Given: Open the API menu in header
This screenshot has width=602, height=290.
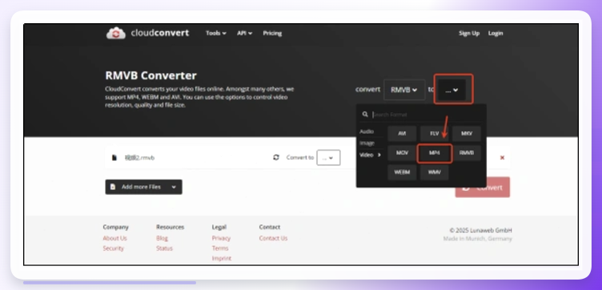Looking at the screenshot, I should tap(245, 33).
